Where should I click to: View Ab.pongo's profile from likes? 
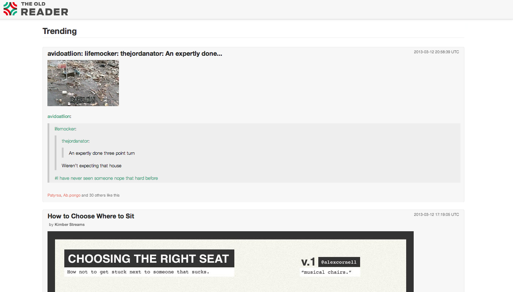[72, 195]
